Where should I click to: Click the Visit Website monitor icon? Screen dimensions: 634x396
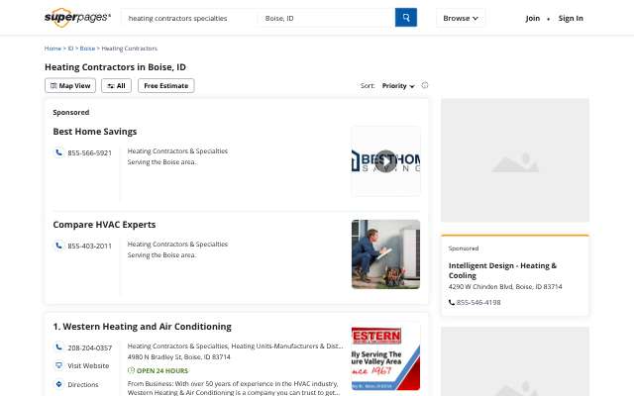pyautogui.click(x=58, y=365)
